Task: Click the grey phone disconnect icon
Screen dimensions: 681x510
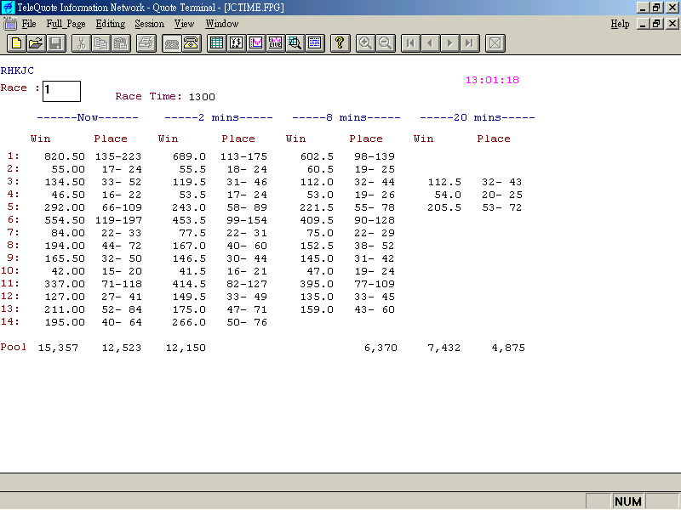Action: (x=172, y=43)
